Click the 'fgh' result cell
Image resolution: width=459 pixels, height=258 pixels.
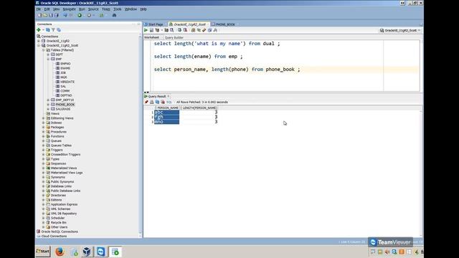tap(166, 117)
